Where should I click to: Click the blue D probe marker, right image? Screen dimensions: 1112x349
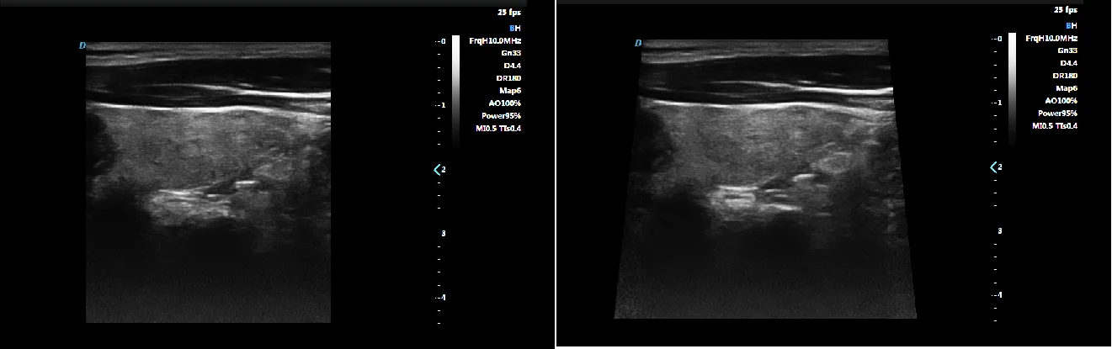pos(638,42)
